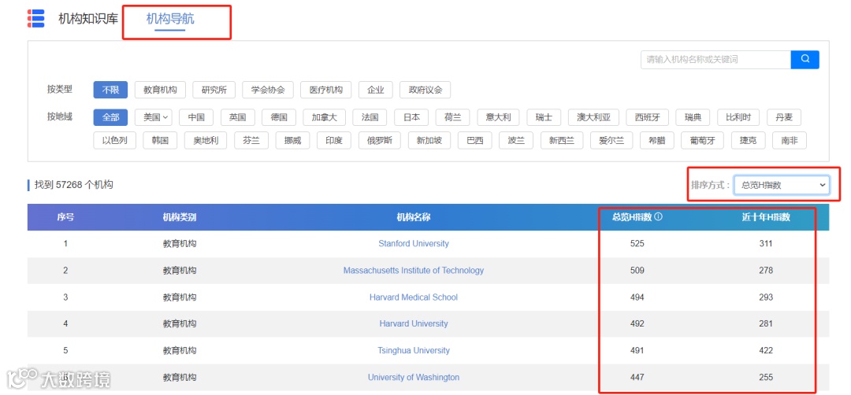
Task: Open the Stanford University link
Action: click(x=414, y=244)
